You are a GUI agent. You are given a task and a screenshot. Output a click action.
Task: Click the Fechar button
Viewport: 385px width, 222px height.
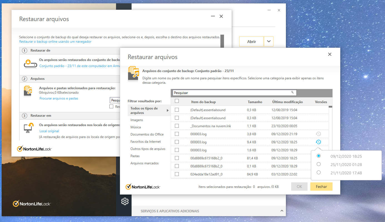(x=321, y=187)
